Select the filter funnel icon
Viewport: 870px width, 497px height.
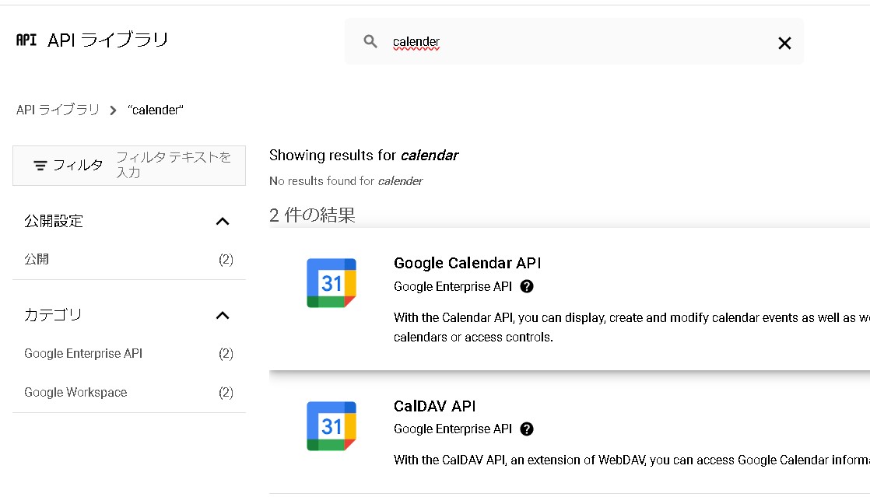[40, 165]
